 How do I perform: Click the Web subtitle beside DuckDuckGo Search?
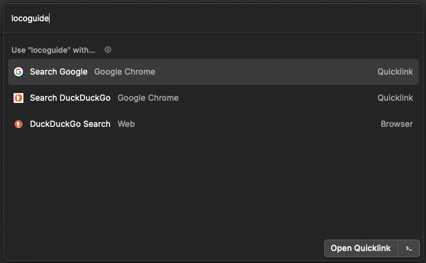[126, 124]
